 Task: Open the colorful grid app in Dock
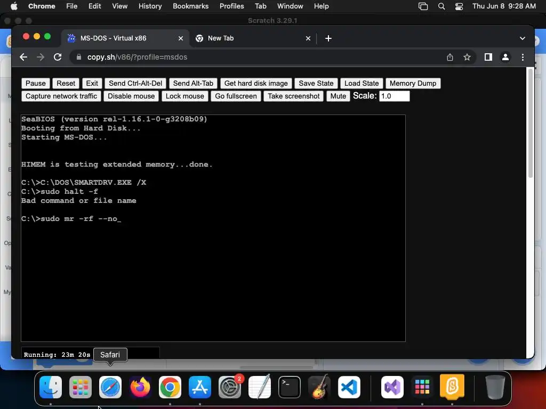[x=422, y=387]
